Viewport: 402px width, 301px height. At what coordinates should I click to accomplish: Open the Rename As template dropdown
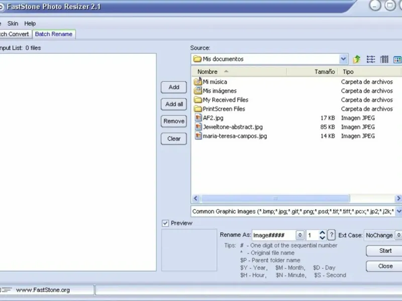299,235
